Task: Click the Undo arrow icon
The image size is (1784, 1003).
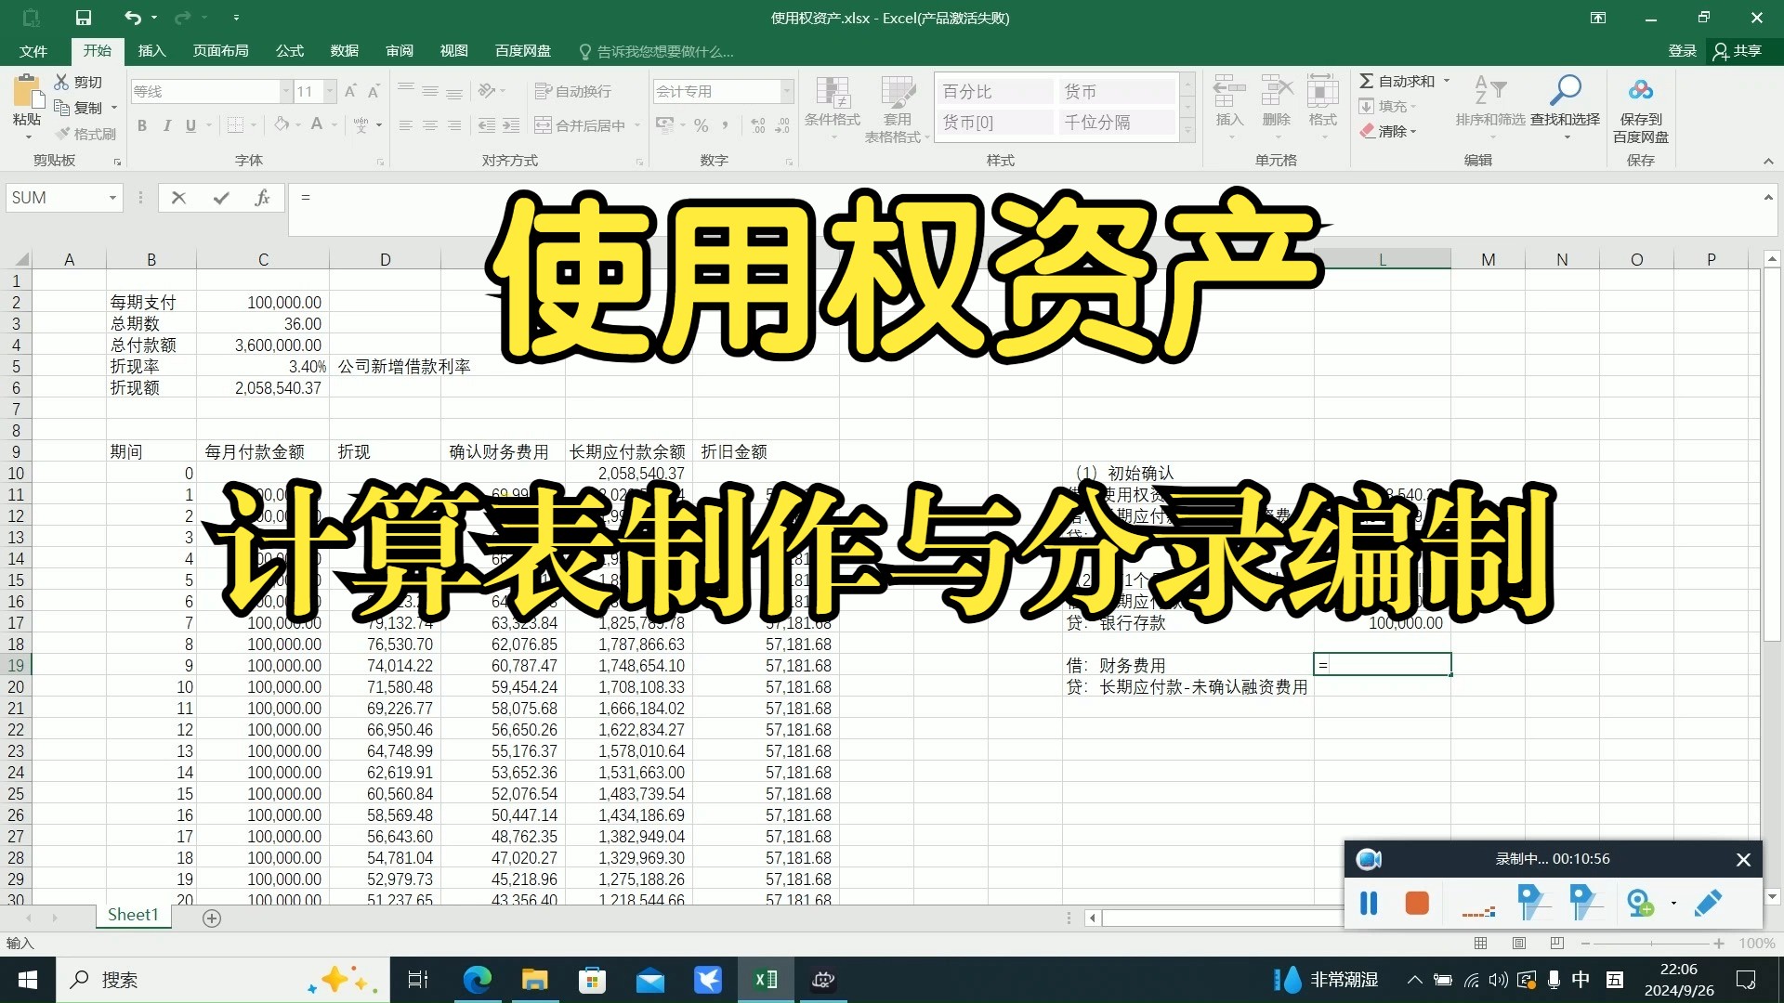Action: tap(132, 18)
